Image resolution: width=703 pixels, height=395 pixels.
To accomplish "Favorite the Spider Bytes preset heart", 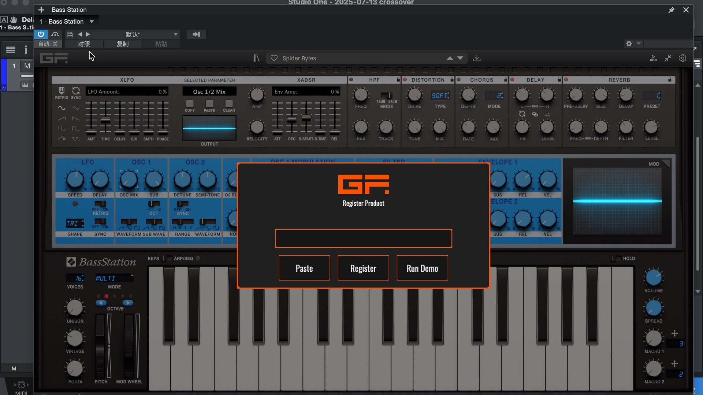I will [274, 58].
